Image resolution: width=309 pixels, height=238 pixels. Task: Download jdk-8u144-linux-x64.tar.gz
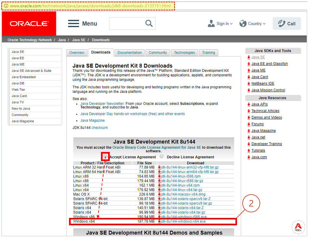181,190
